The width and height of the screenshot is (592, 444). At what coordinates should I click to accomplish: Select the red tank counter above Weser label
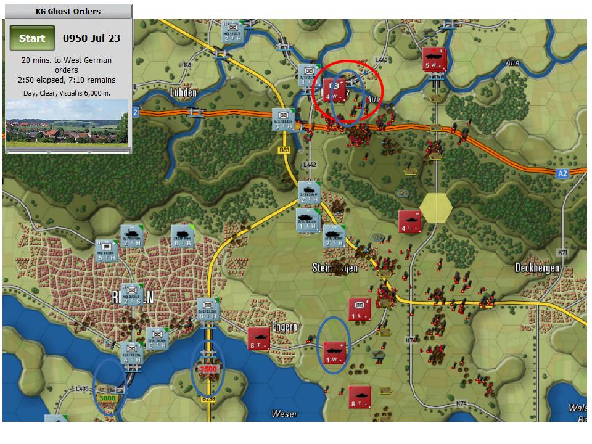click(x=360, y=397)
